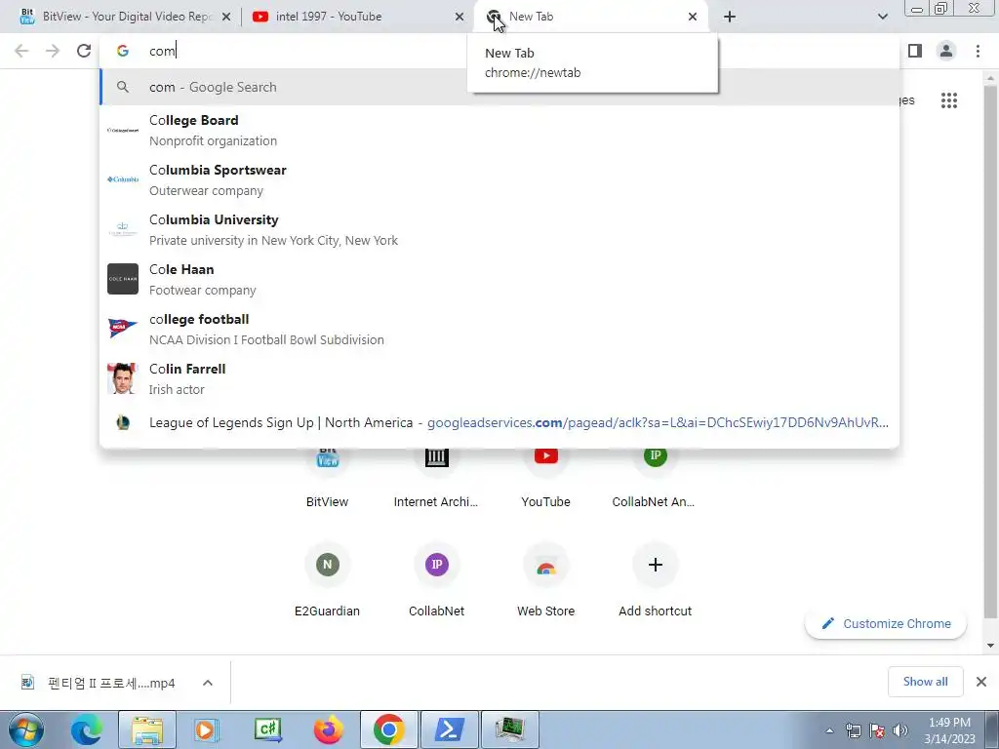Click the Action Center flag icon
999x749 pixels.
tap(877, 730)
